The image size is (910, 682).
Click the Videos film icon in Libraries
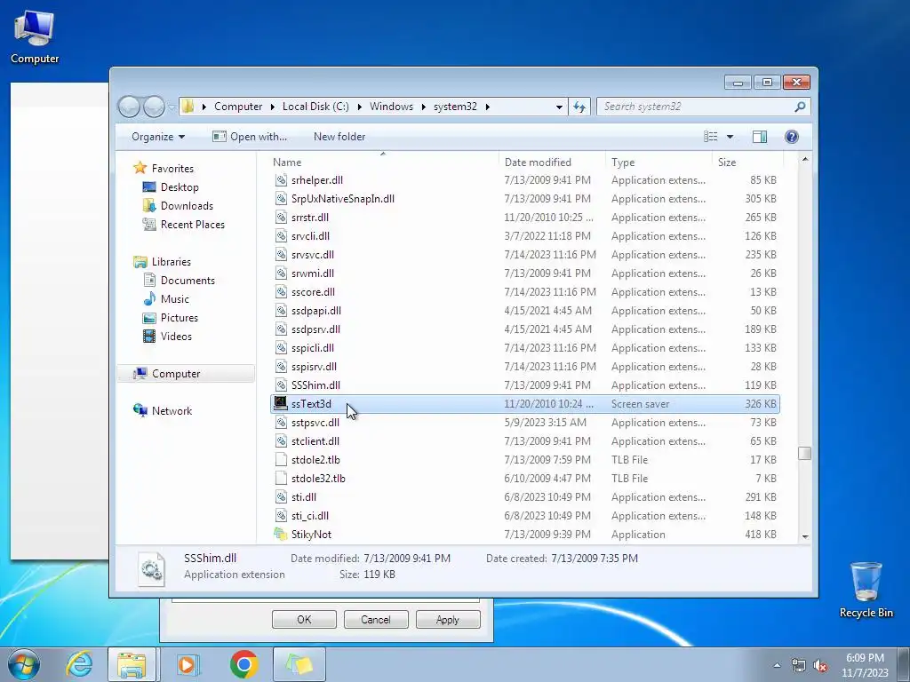point(149,337)
